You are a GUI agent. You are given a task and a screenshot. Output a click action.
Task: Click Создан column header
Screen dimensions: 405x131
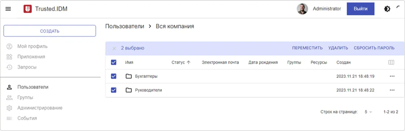[343, 62]
